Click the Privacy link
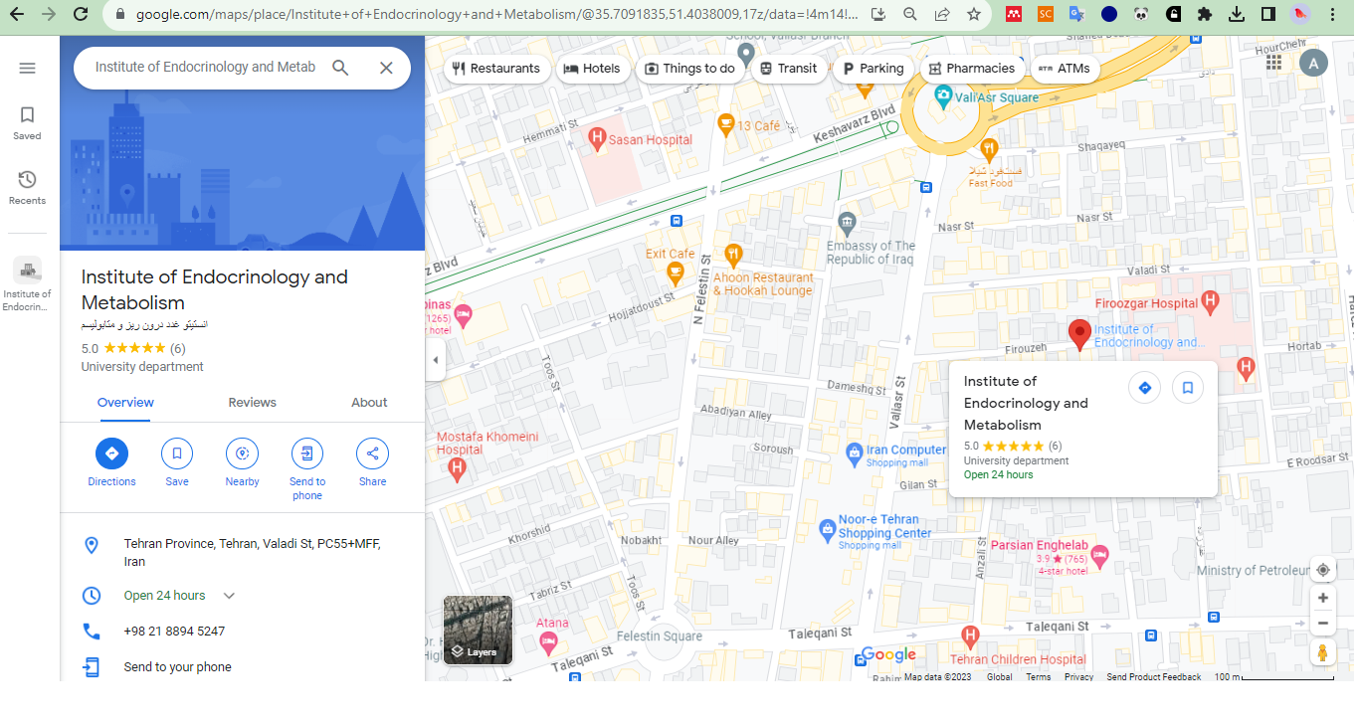 [1078, 677]
